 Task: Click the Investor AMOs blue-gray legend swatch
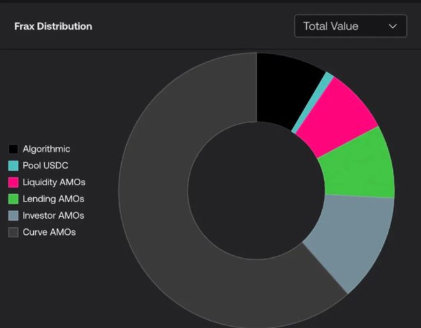13,216
